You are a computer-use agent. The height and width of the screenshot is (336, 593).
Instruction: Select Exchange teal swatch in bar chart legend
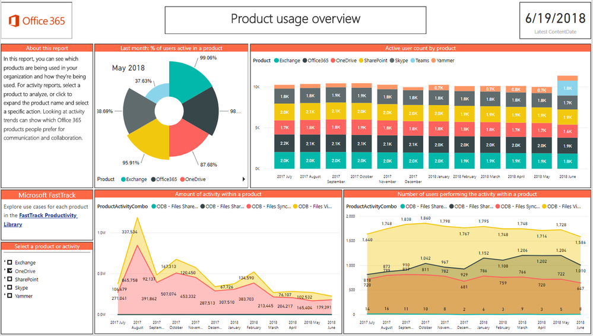coord(277,61)
